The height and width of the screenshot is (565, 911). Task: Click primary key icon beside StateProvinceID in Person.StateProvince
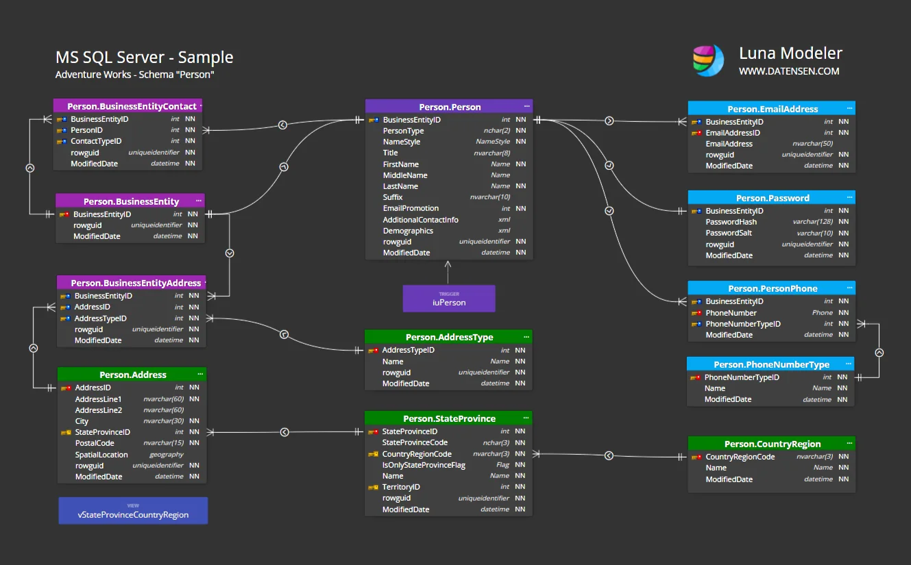pyautogui.click(x=374, y=432)
